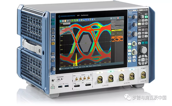Select the gray hexagonal mask in the eye diagram
This screenshot has height=106, width=172.
pos(86,43)
